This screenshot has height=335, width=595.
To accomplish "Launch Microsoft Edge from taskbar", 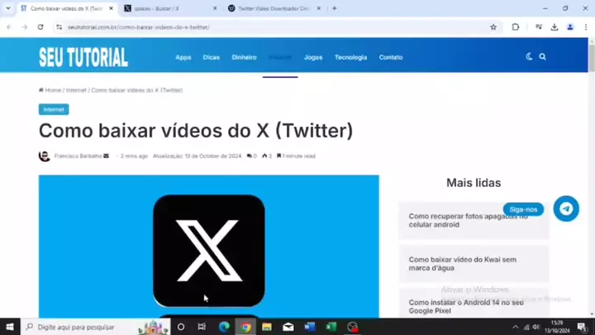I will [x=224, y=327].
